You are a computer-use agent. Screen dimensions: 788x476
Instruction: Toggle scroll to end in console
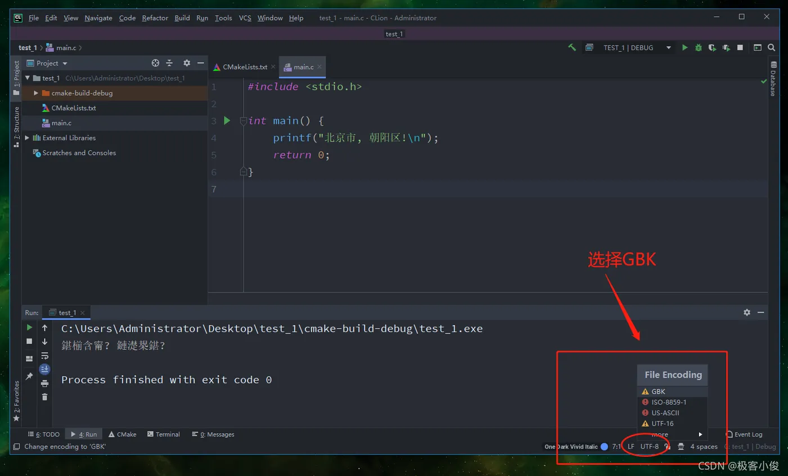(45, 370)
